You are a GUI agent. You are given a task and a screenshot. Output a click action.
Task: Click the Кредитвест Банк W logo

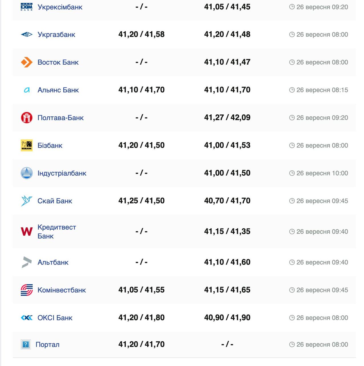tap(27, 231)
